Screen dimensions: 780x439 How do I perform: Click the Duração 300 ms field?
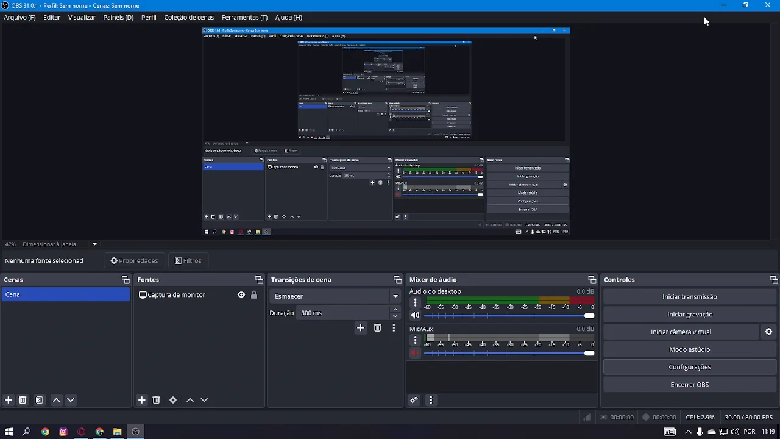(344, 313)
